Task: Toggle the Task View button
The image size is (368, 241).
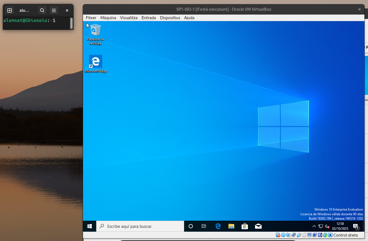Action: pos(204,226)
